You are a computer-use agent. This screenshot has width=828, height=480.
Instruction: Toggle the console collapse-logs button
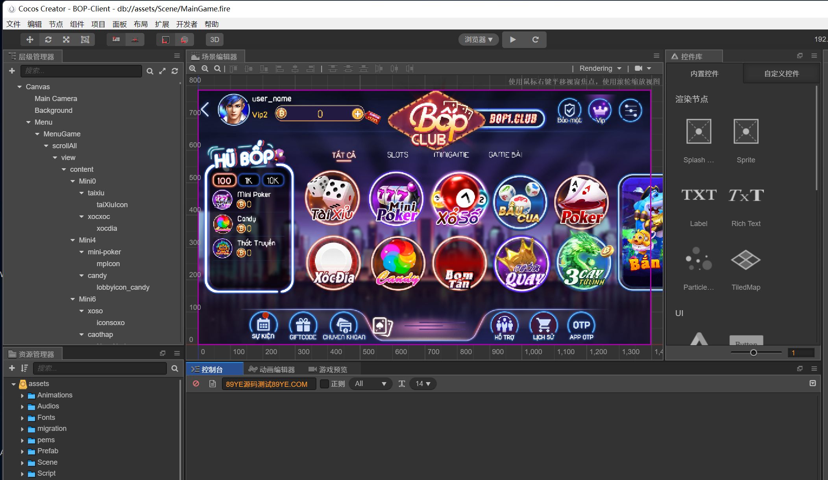click(x=813, y=383)
